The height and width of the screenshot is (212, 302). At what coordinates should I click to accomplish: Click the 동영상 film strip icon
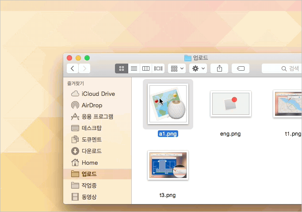[x=75, y=197]
